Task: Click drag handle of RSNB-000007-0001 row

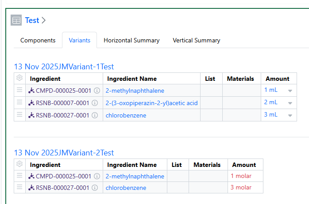Action: (x=19, y=102)
